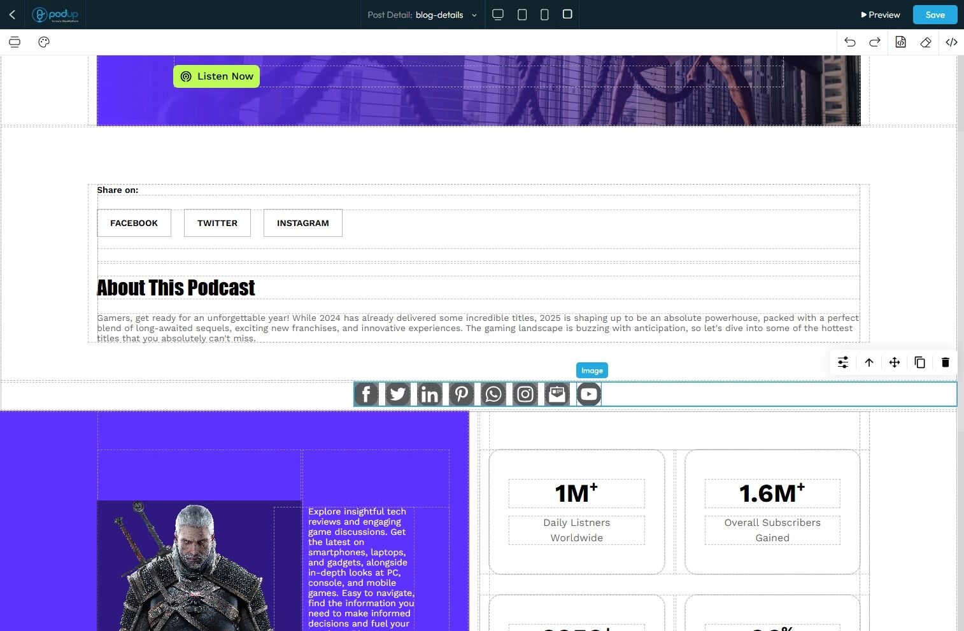This screenshot has height=631, width=964.
Task: Select the rounded-square device view icon
Action: 567,14
